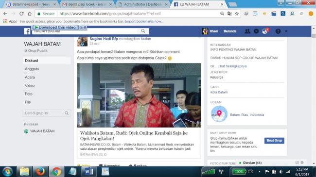
Task: Open Facebook friend requests icon
Action: coord(247,31)
